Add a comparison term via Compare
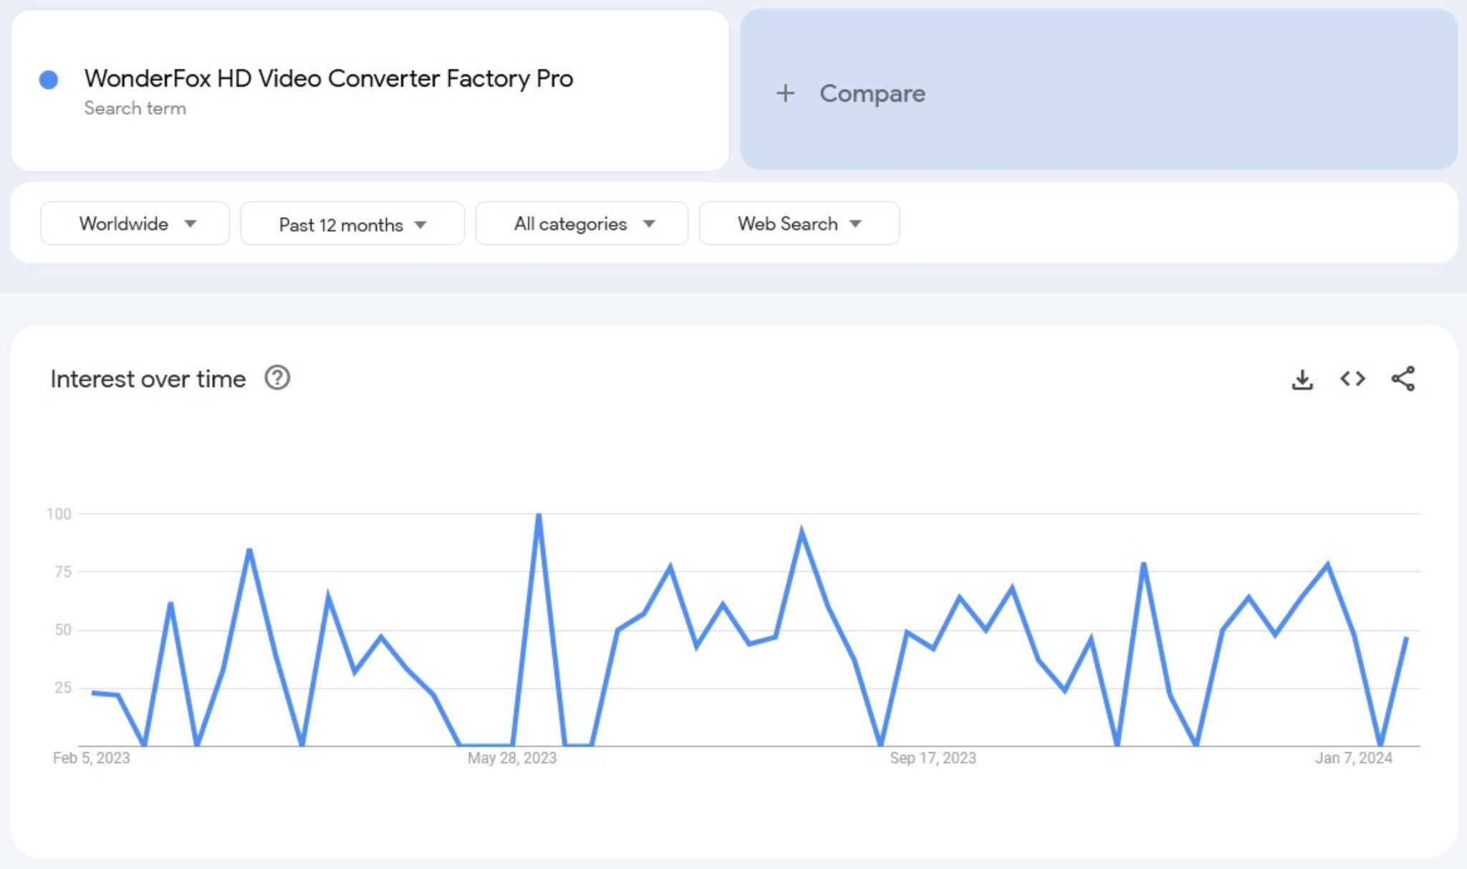This screenshot has height=869, width=1467. 871,93
